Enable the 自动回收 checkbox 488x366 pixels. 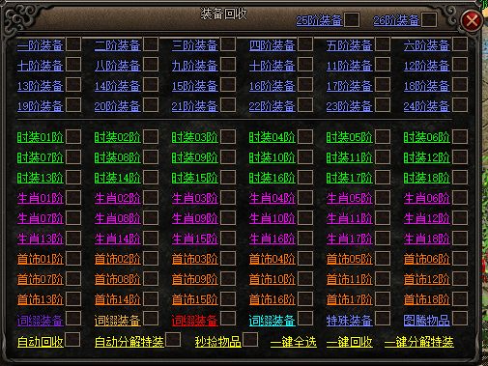72,340
